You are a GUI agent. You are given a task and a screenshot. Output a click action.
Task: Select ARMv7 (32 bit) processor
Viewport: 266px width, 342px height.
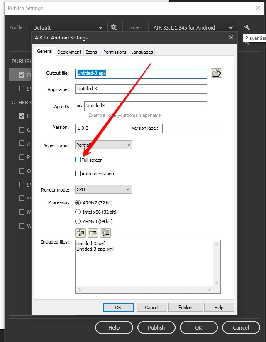tap(78, 203)
